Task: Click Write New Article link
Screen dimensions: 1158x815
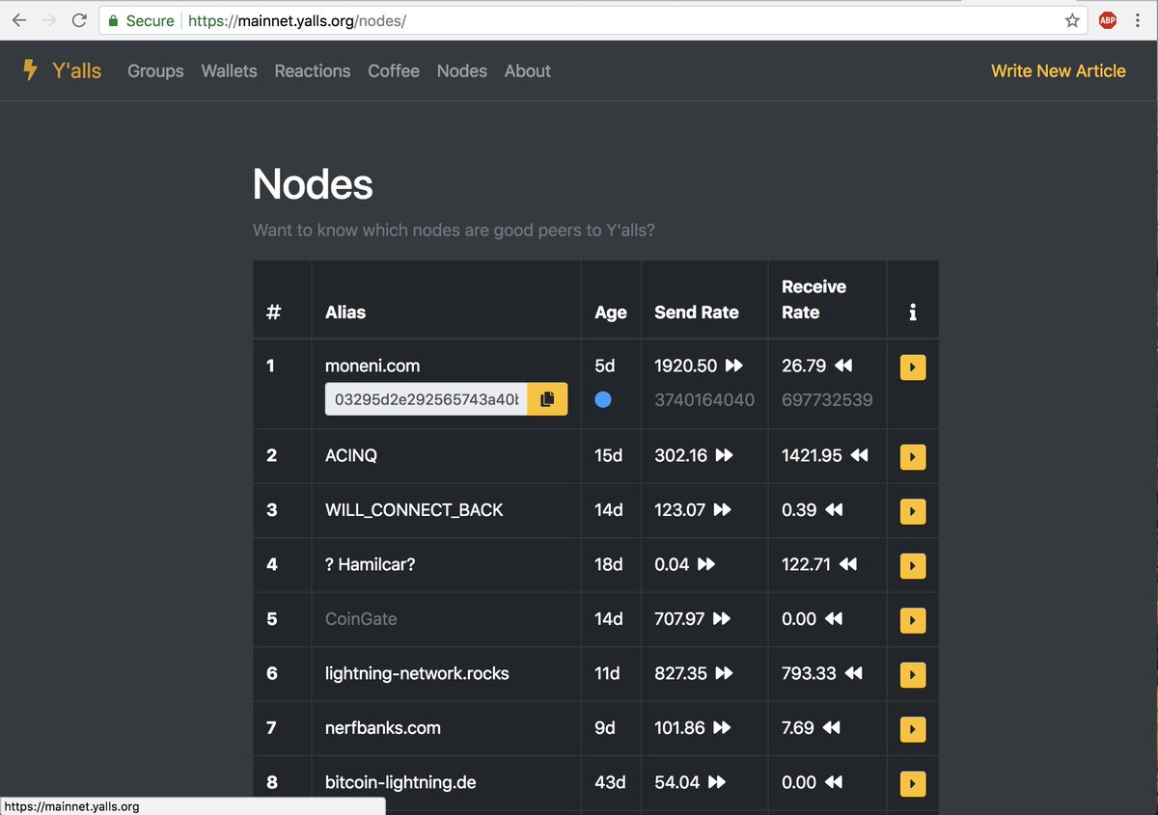Action: point(1059,70)
